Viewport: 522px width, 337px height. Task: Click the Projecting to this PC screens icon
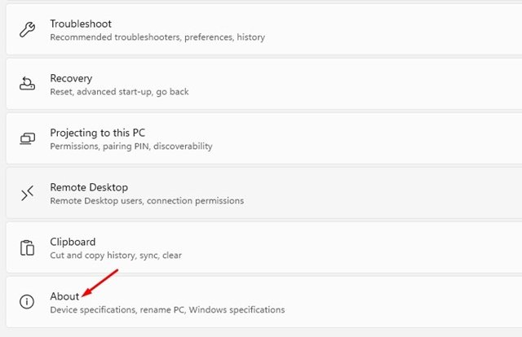coord(27,138)
